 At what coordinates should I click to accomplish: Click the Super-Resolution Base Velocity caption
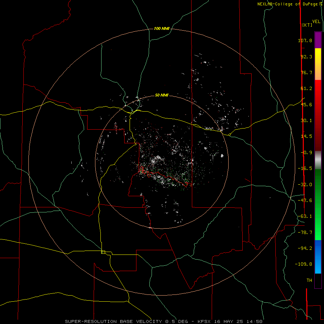(164, 321)
